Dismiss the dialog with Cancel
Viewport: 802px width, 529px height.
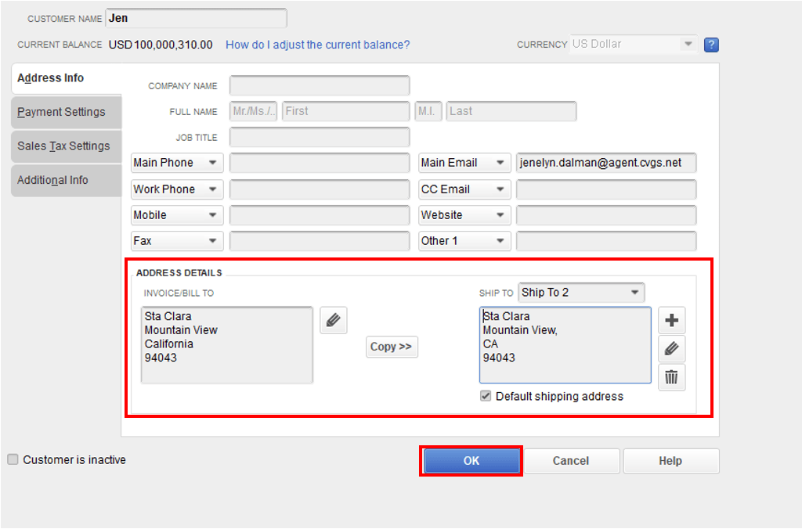tap(571, 460)
